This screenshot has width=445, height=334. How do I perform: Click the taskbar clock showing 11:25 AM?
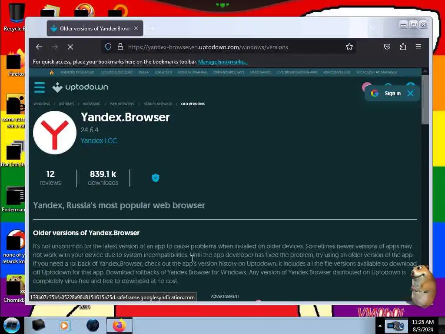[x=423, y=326]
